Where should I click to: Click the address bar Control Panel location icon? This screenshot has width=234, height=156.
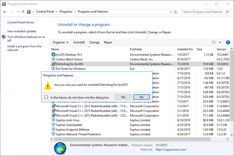[x=29, y=12]
